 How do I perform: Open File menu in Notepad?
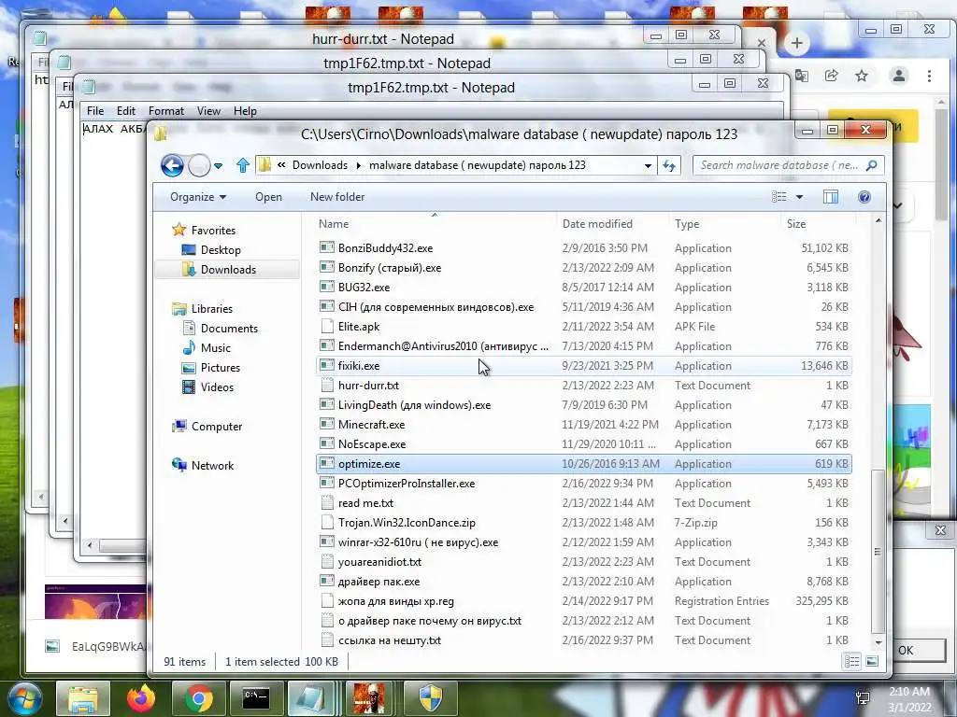tap(95, 111)
